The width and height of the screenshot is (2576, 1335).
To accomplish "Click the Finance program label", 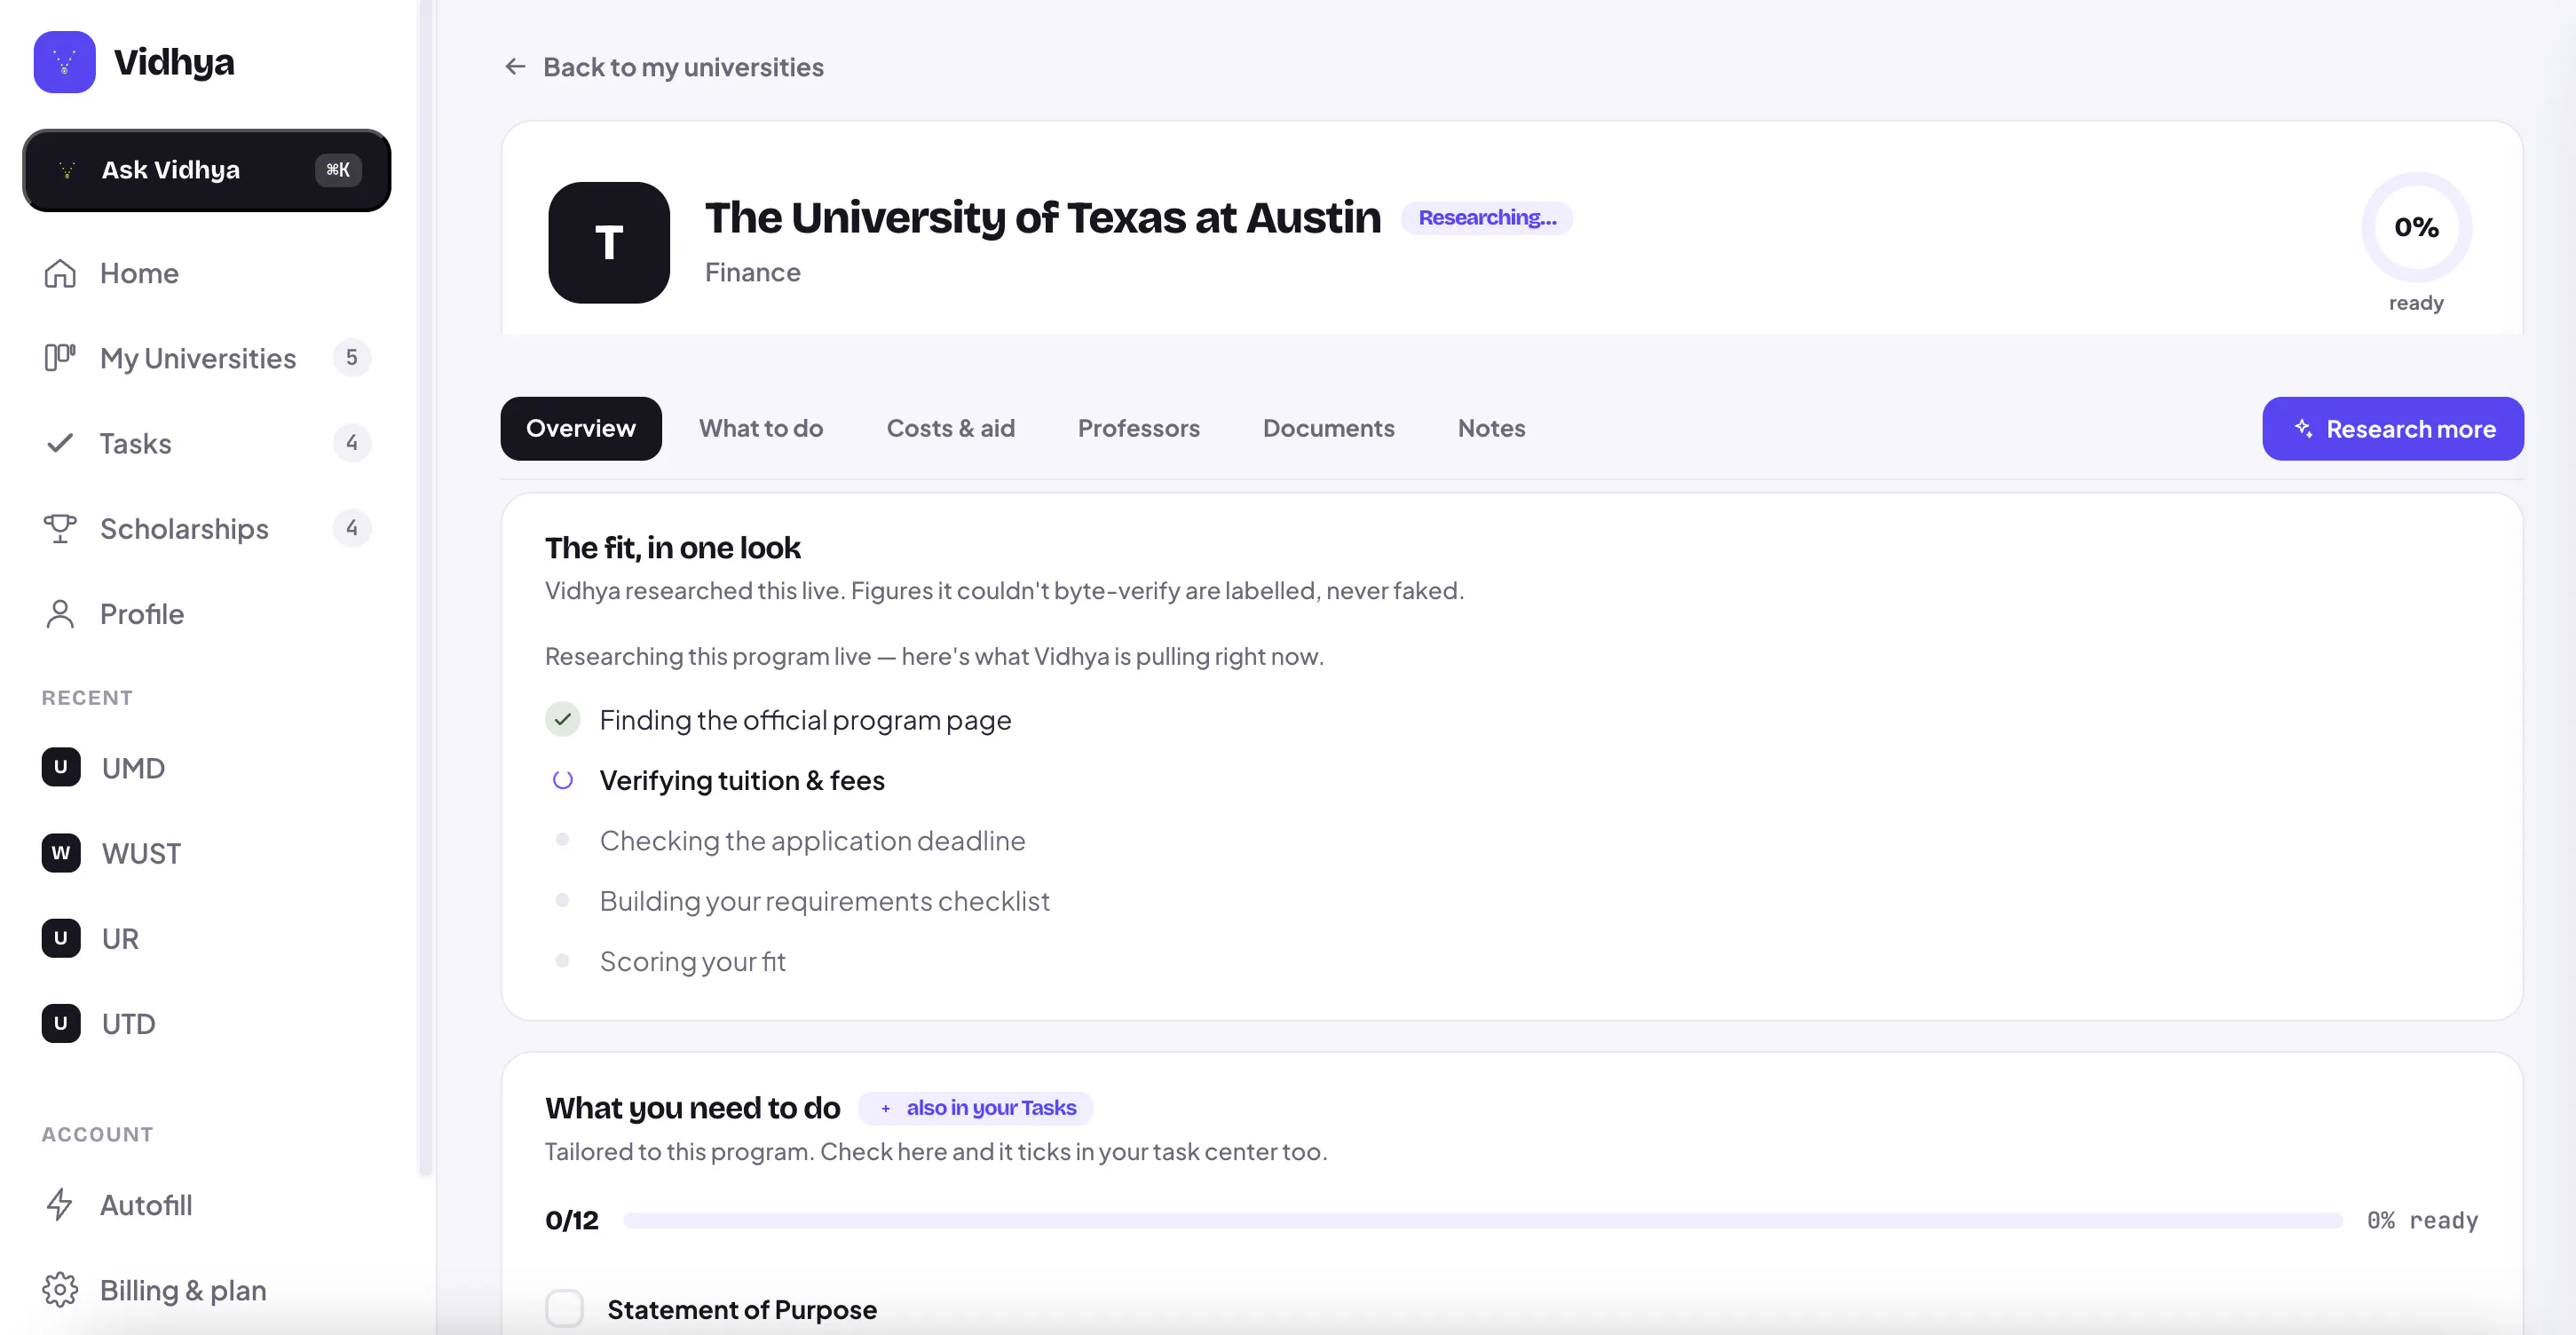I will pos(753,272).
